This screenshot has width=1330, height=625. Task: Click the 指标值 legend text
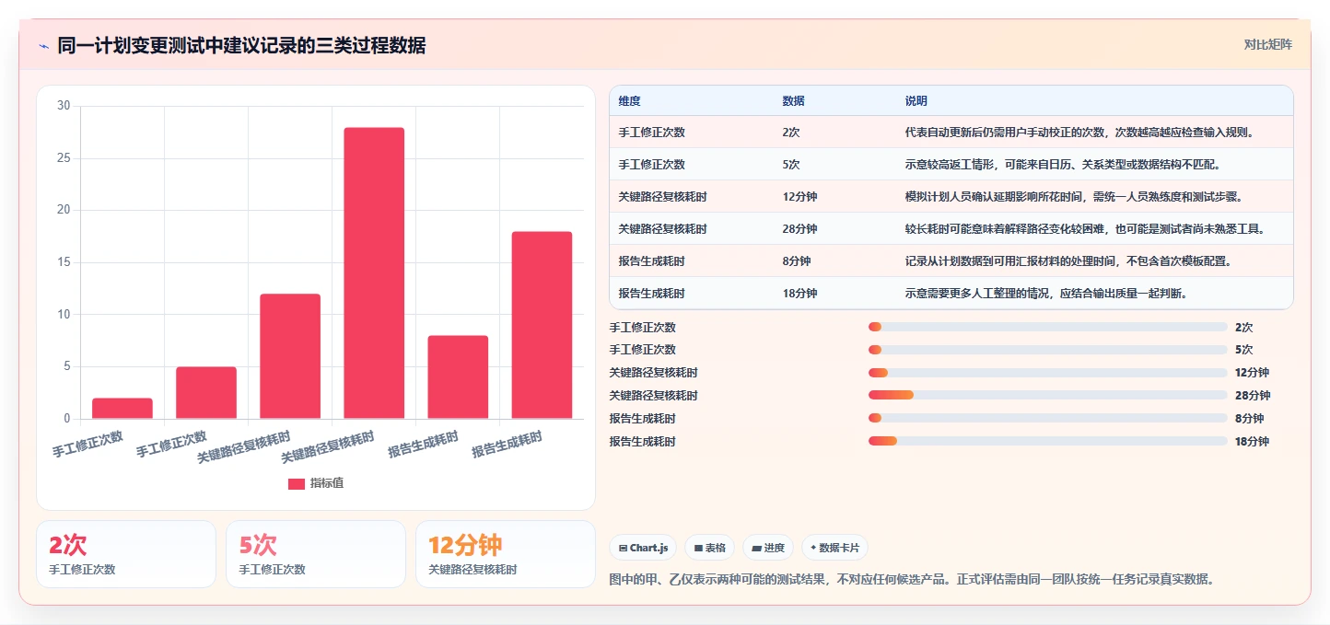[x=327, y=483]
